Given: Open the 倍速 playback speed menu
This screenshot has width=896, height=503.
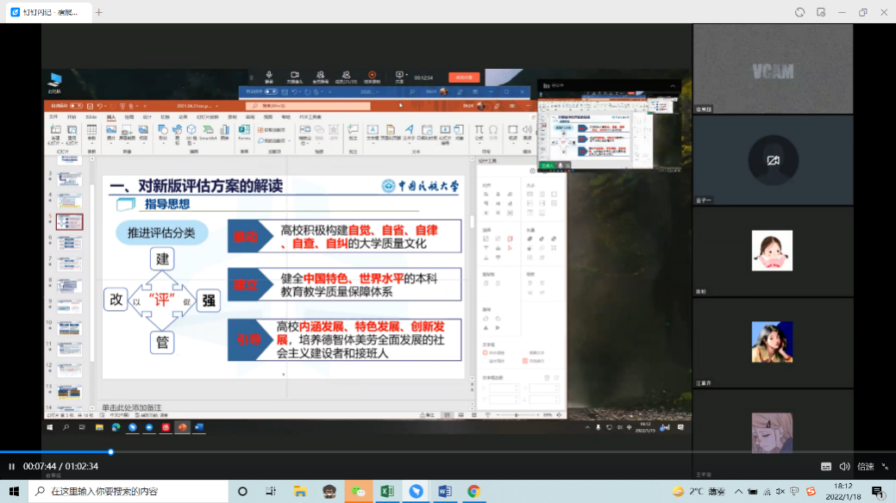Looking at the screenshot, I should pos(865,466).
